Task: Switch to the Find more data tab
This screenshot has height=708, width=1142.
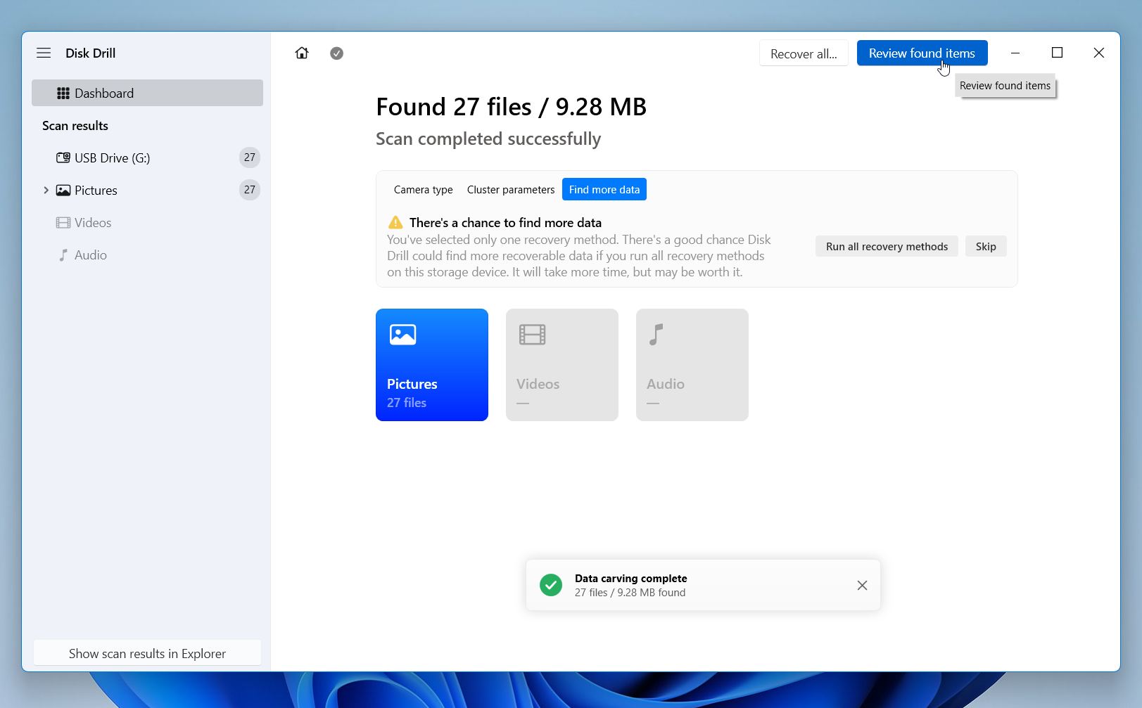Action: click(604, 189)
